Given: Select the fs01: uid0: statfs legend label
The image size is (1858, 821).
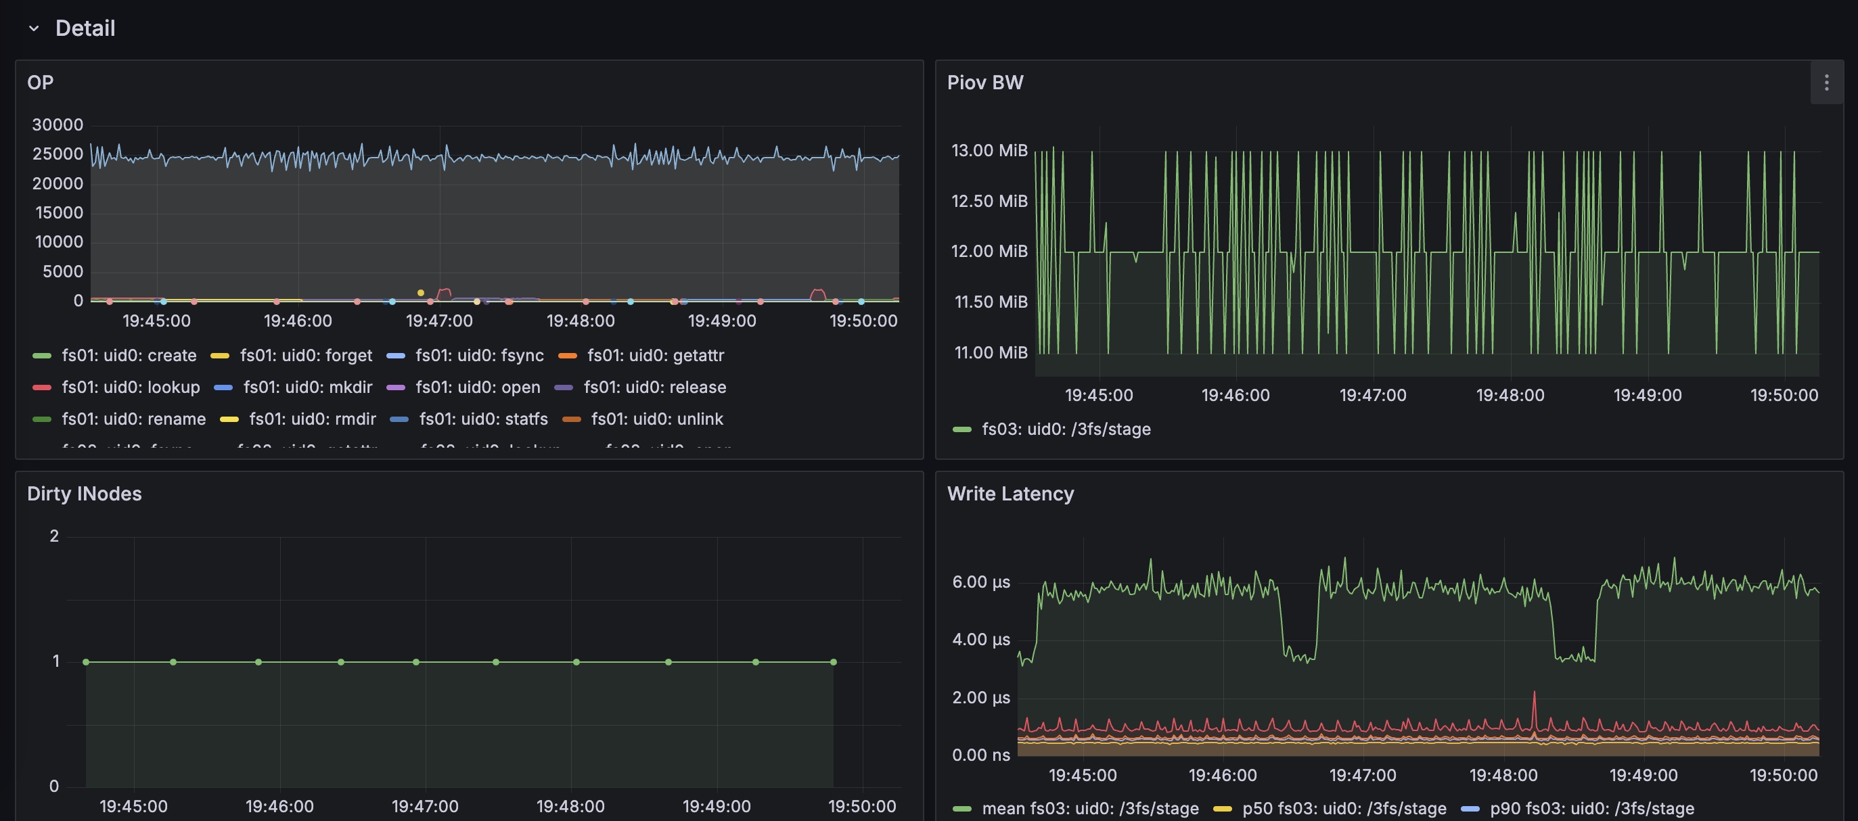Looking at the screenshot, I should click(484, 419).
